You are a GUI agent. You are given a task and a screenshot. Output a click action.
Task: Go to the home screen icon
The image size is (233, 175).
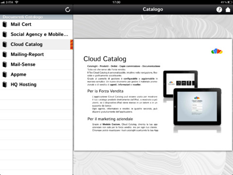228,10
